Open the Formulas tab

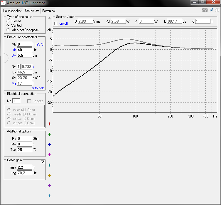(x=48, y=11)
